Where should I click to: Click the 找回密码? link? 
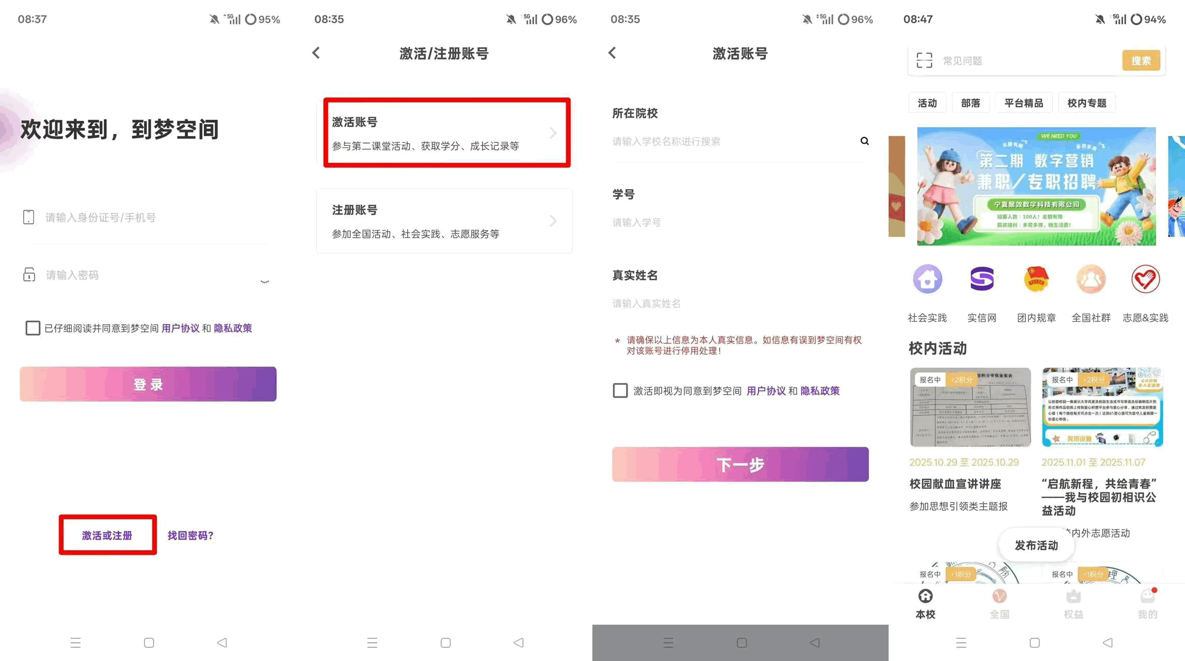coord(190,535)
